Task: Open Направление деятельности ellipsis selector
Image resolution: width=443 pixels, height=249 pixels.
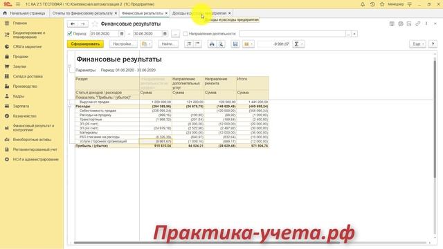Action: pos(349,34)
